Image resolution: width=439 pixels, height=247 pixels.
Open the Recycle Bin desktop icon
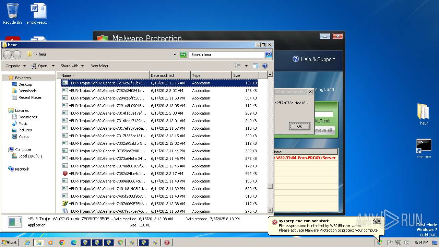point(12,14)
